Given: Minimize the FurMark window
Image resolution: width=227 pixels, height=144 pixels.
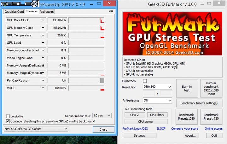Looking at the screenshot, I should pos(202,4).
